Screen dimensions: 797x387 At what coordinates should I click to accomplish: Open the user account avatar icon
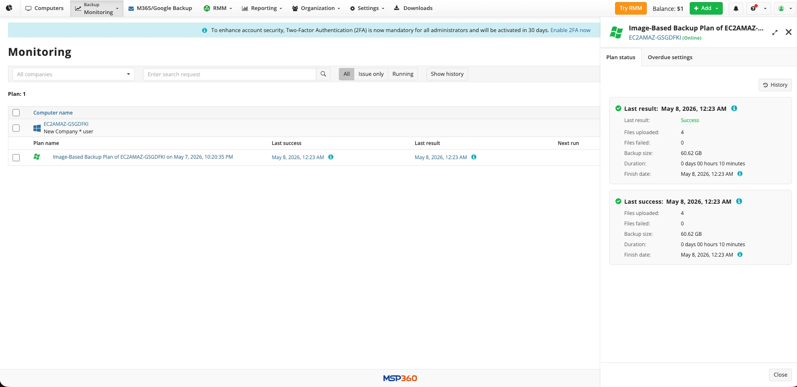click(x=781, y=8)
